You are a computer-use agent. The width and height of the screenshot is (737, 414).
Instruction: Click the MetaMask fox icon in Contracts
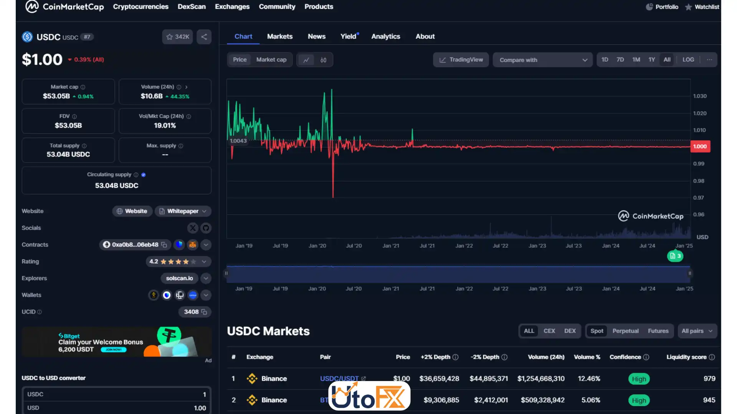(193, 245)
